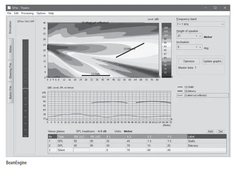Screen dimensions: 235x170
Task: Add a new venue plane
Action: [210, 131]
